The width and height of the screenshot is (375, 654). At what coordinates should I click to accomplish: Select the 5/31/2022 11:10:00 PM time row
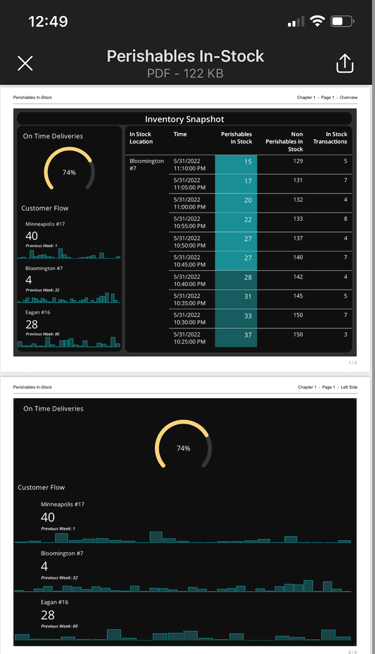tap(190, 165)
